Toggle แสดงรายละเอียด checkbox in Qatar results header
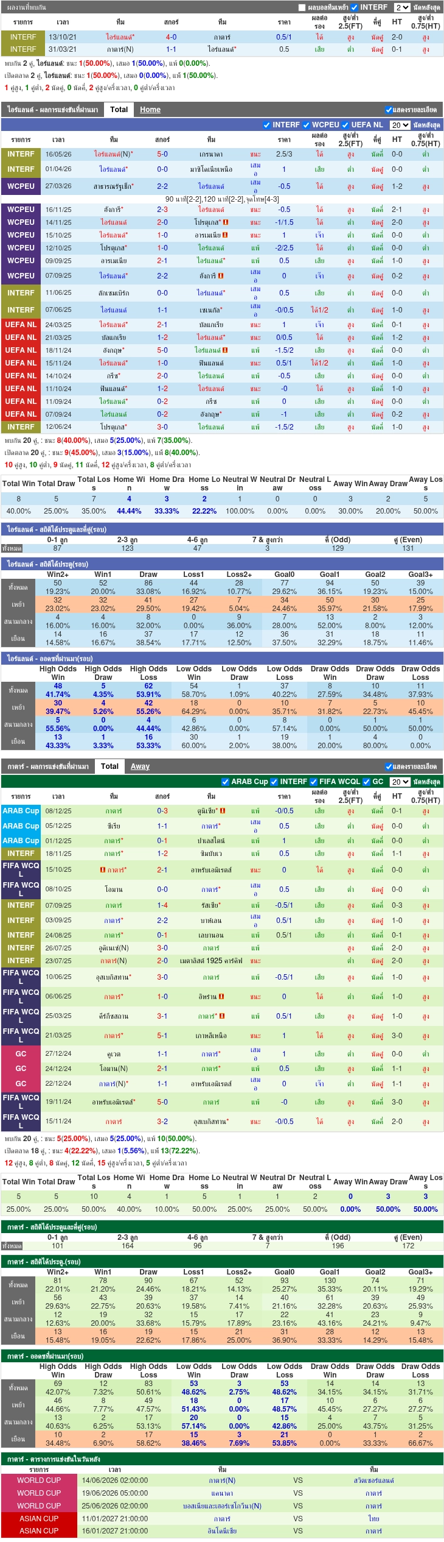 (x=388, y=766)
